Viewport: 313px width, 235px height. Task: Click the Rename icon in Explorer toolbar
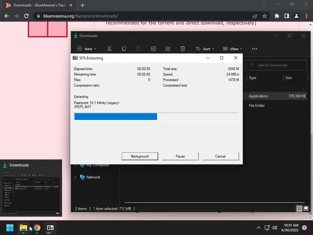point(153,49)
